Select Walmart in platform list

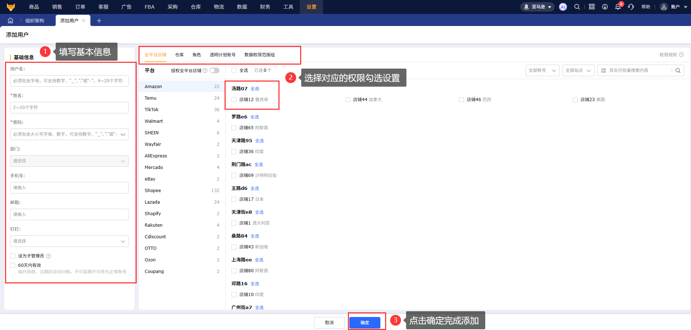(182, 121)
